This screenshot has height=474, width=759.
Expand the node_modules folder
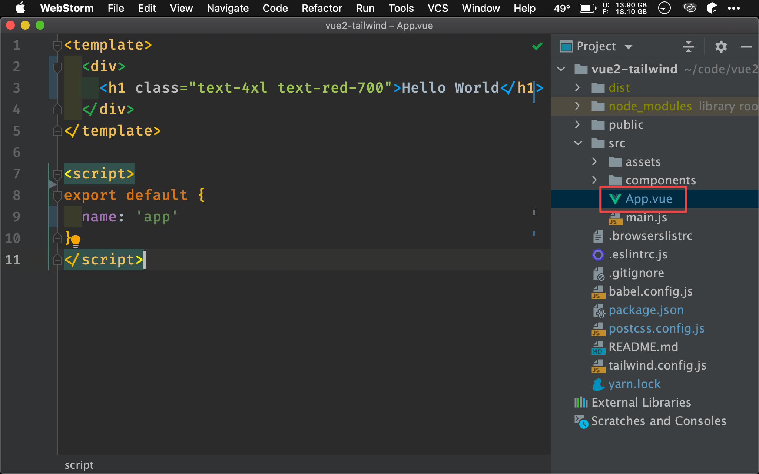tap(577, 106)
